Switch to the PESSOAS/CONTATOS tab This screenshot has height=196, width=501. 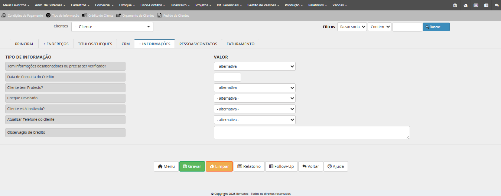point(198,44)
